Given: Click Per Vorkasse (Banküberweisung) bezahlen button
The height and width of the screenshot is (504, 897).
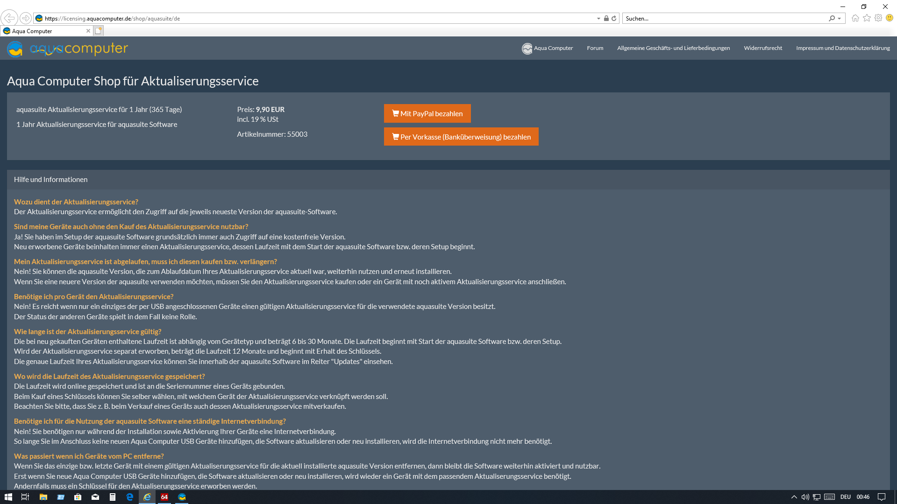Looking at the screenshot, I should (461, 137).
